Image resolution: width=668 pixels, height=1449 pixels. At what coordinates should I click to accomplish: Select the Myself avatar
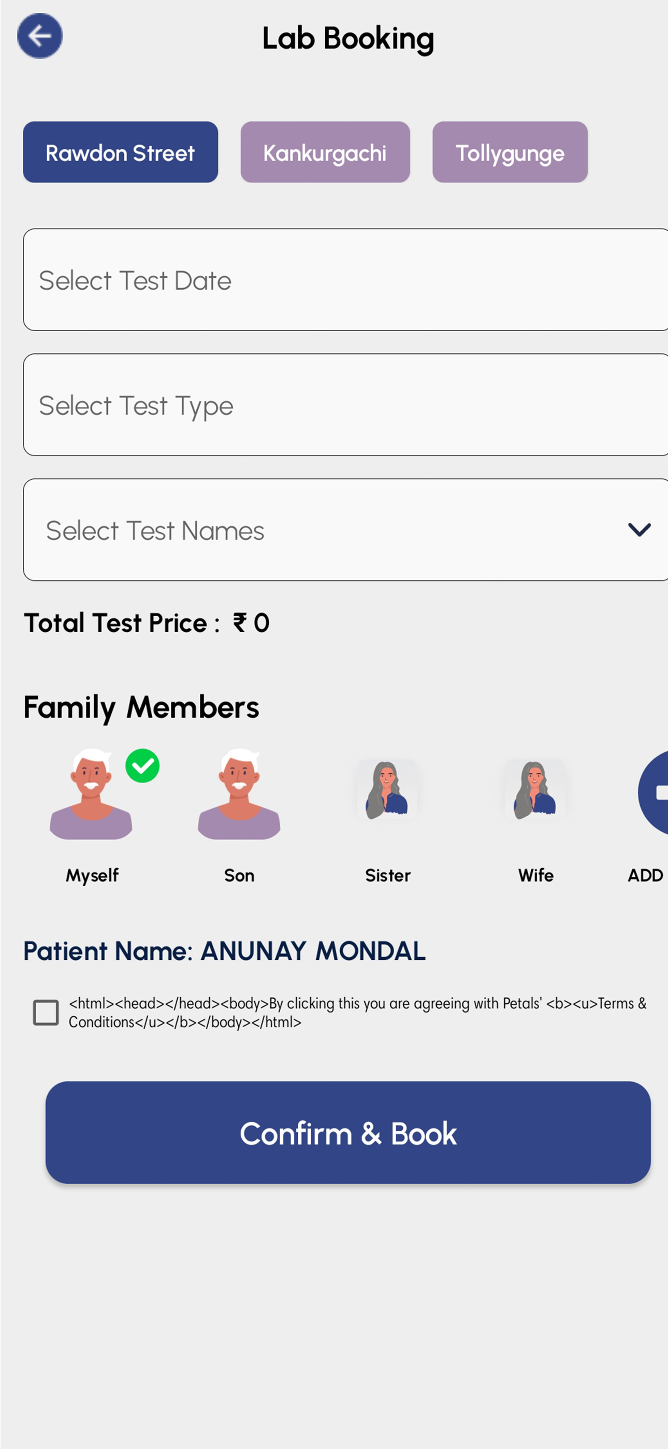coord(92,794)
